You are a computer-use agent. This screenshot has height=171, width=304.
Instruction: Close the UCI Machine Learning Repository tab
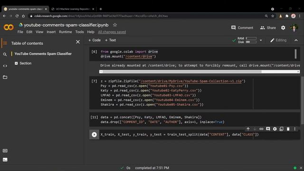93,9
